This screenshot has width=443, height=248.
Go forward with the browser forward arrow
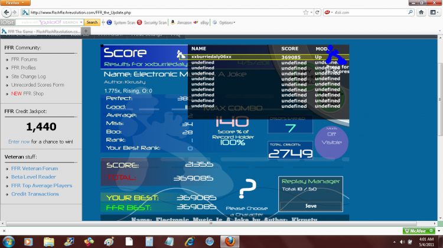(14, 12)
